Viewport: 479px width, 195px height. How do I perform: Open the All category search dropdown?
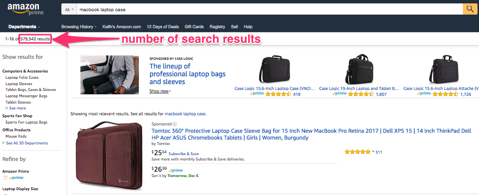(x=69, y=9)
